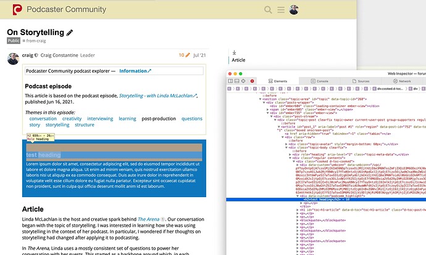Open the craig username link

pos(27,55)
